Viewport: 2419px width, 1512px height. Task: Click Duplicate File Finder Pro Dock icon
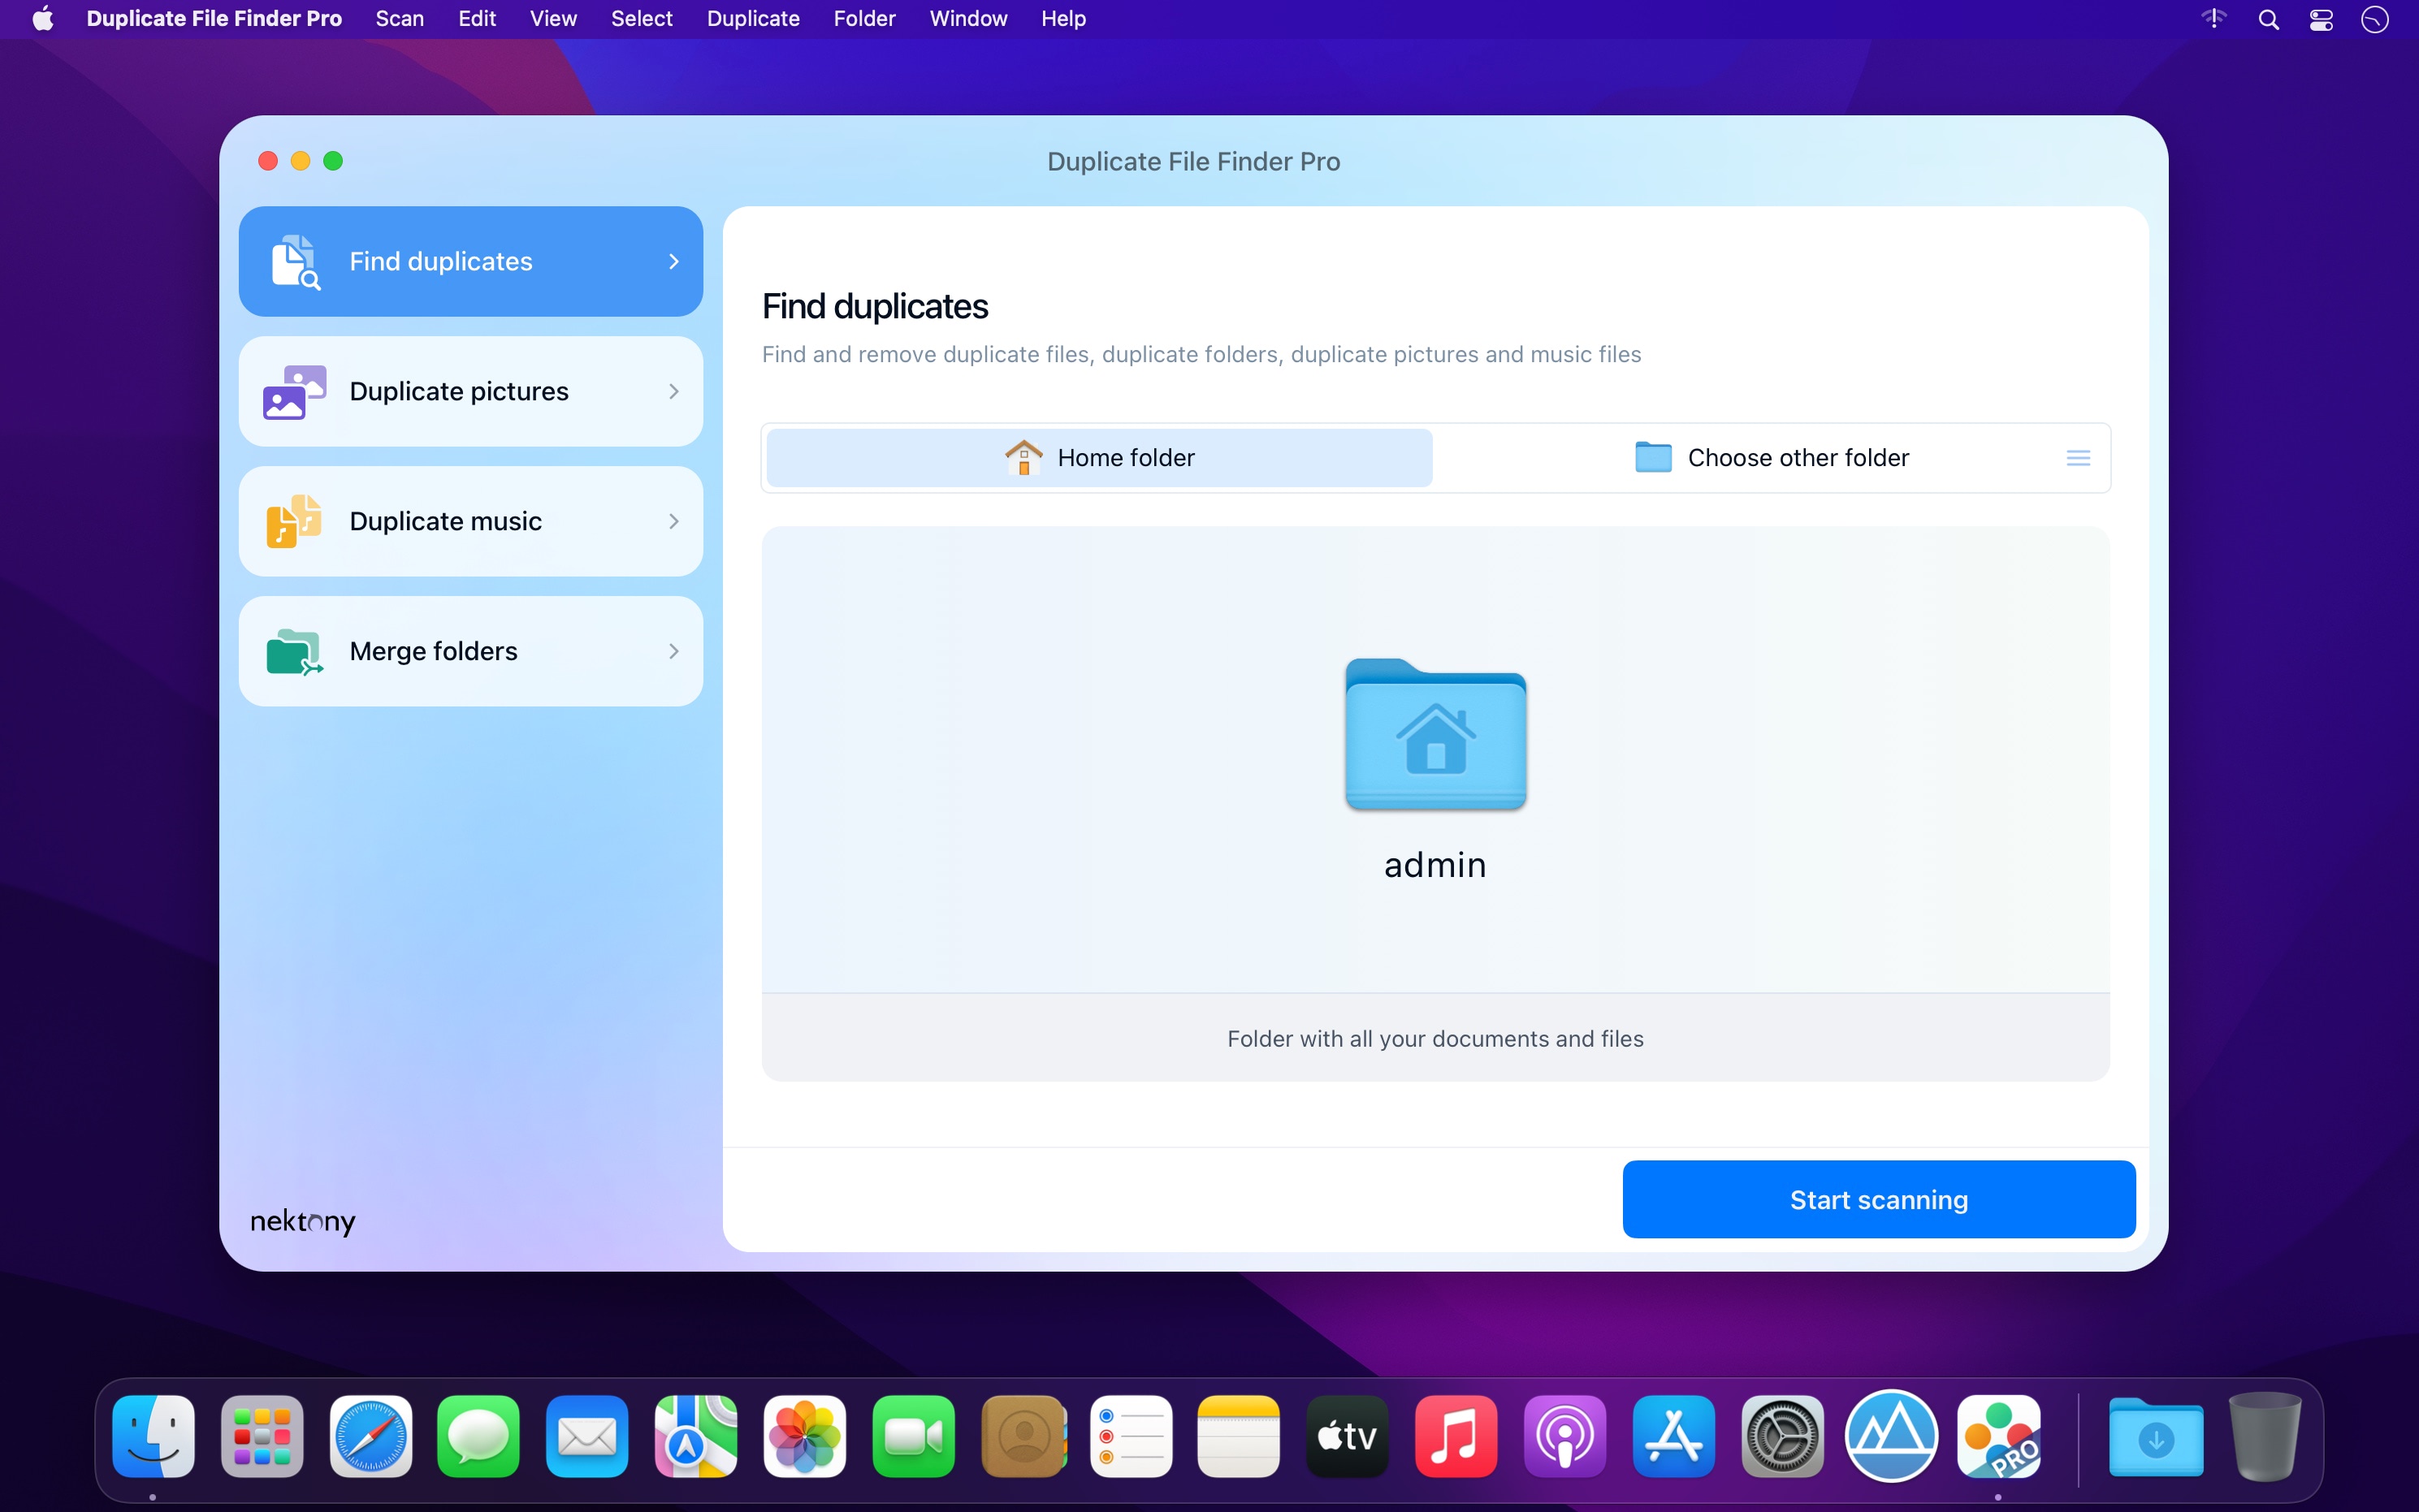(x=2000, y=1436)
